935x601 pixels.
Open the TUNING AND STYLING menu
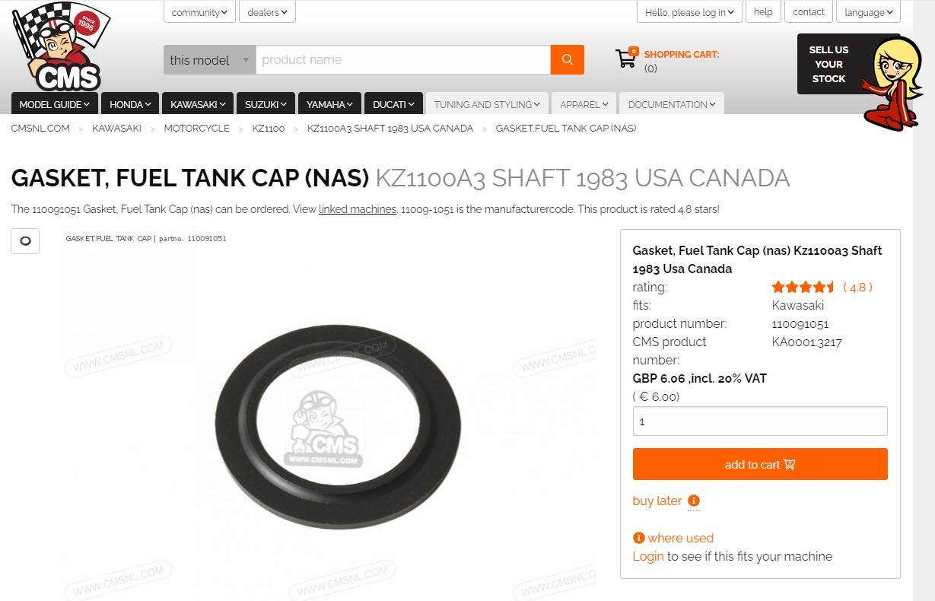pyautogui.click(x=487, y=104)
